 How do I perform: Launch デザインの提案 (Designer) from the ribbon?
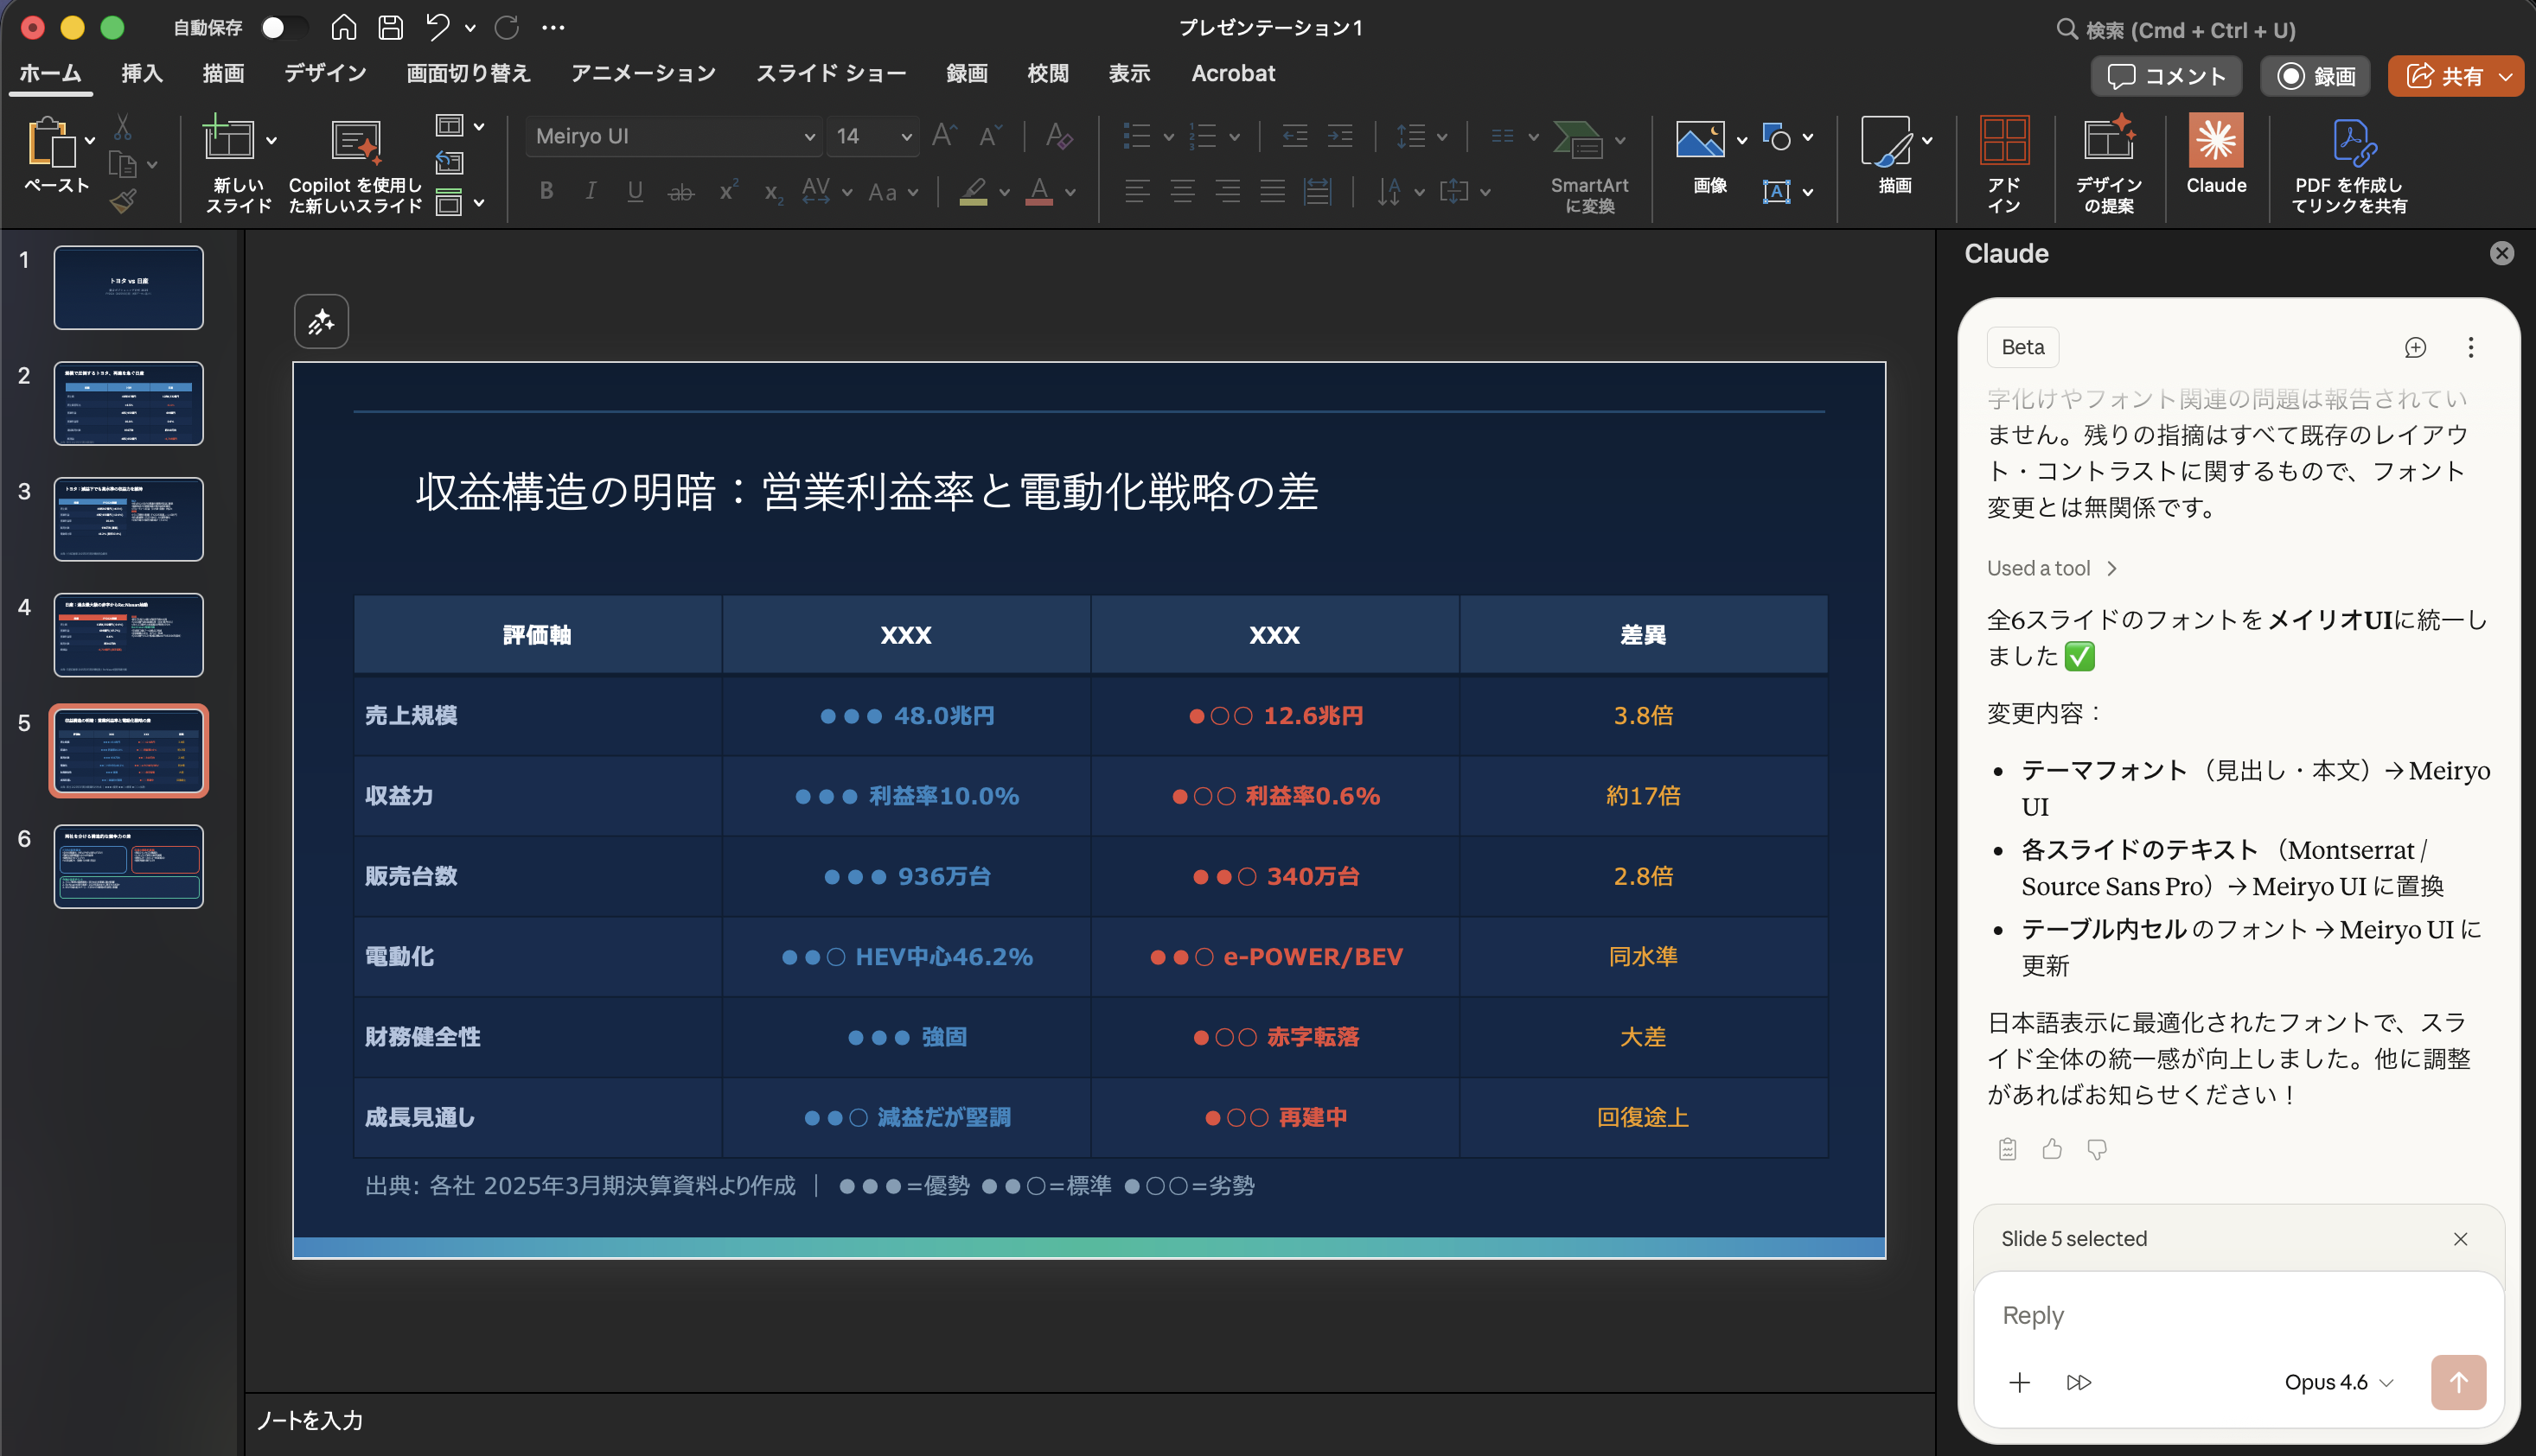click(2109, 160)
